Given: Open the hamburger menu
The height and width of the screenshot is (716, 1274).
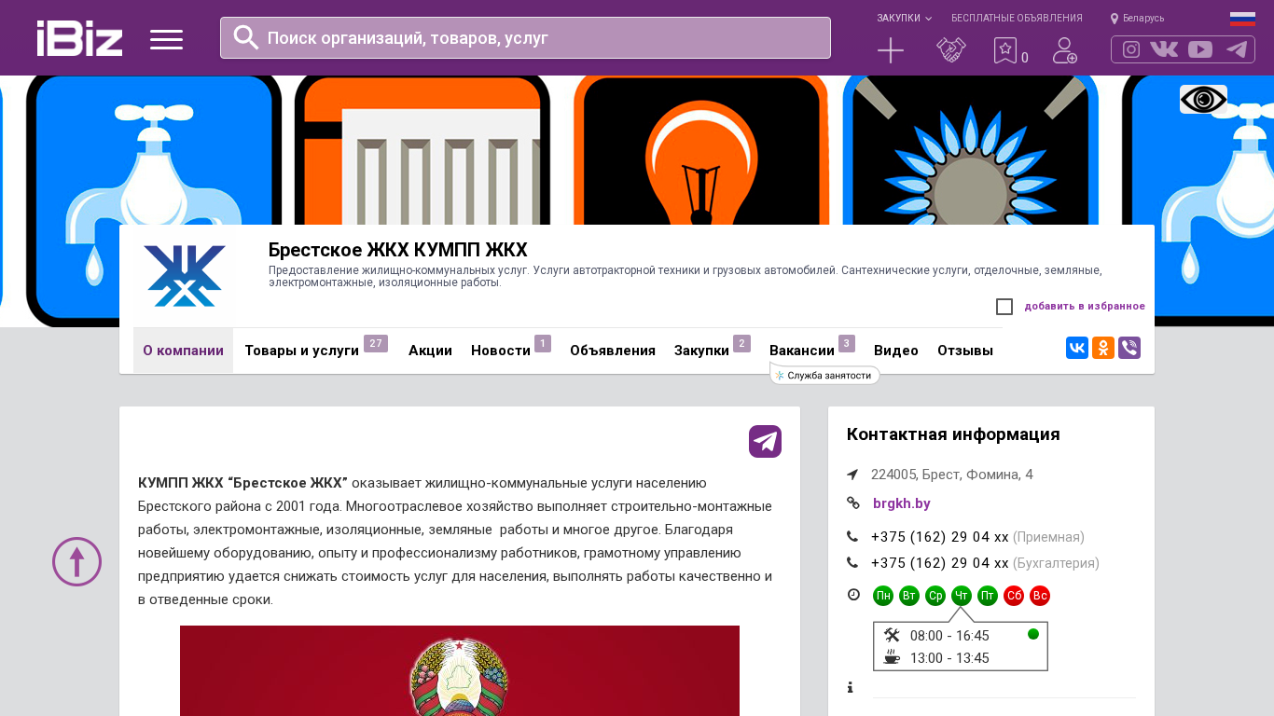Looking at the screenshot, I should pyautogui.click(x=166, y=39).
